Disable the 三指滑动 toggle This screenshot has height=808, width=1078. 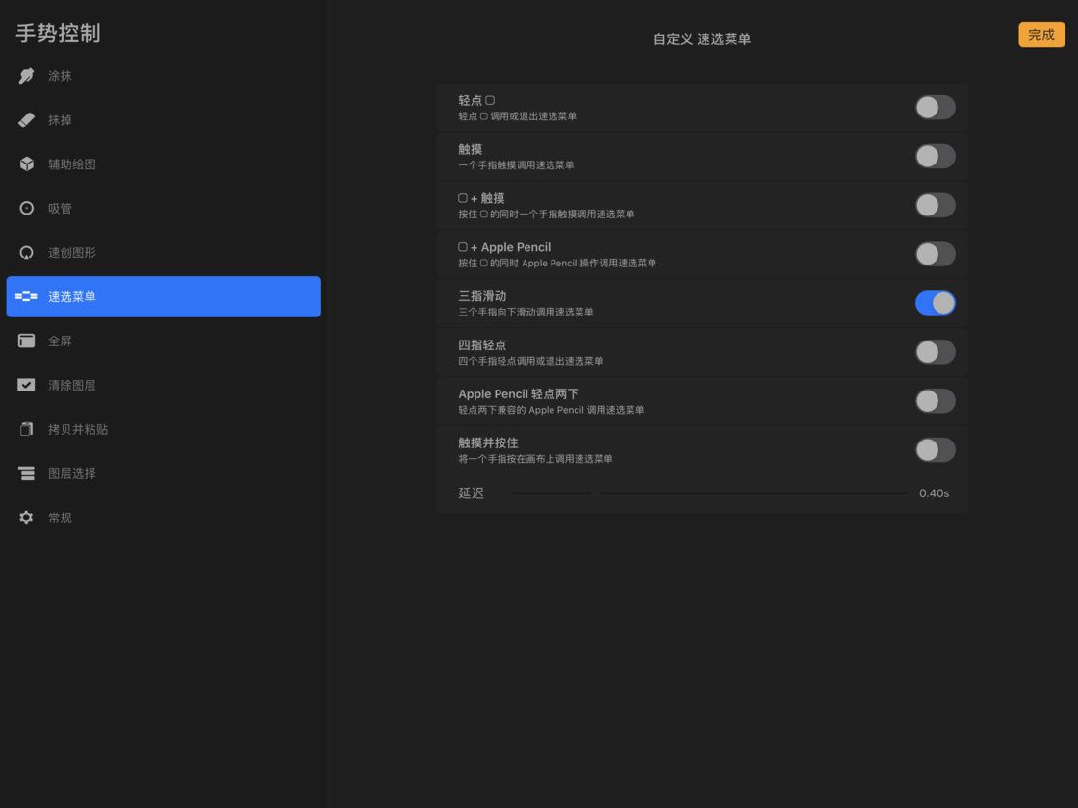(x=935, y=303)
